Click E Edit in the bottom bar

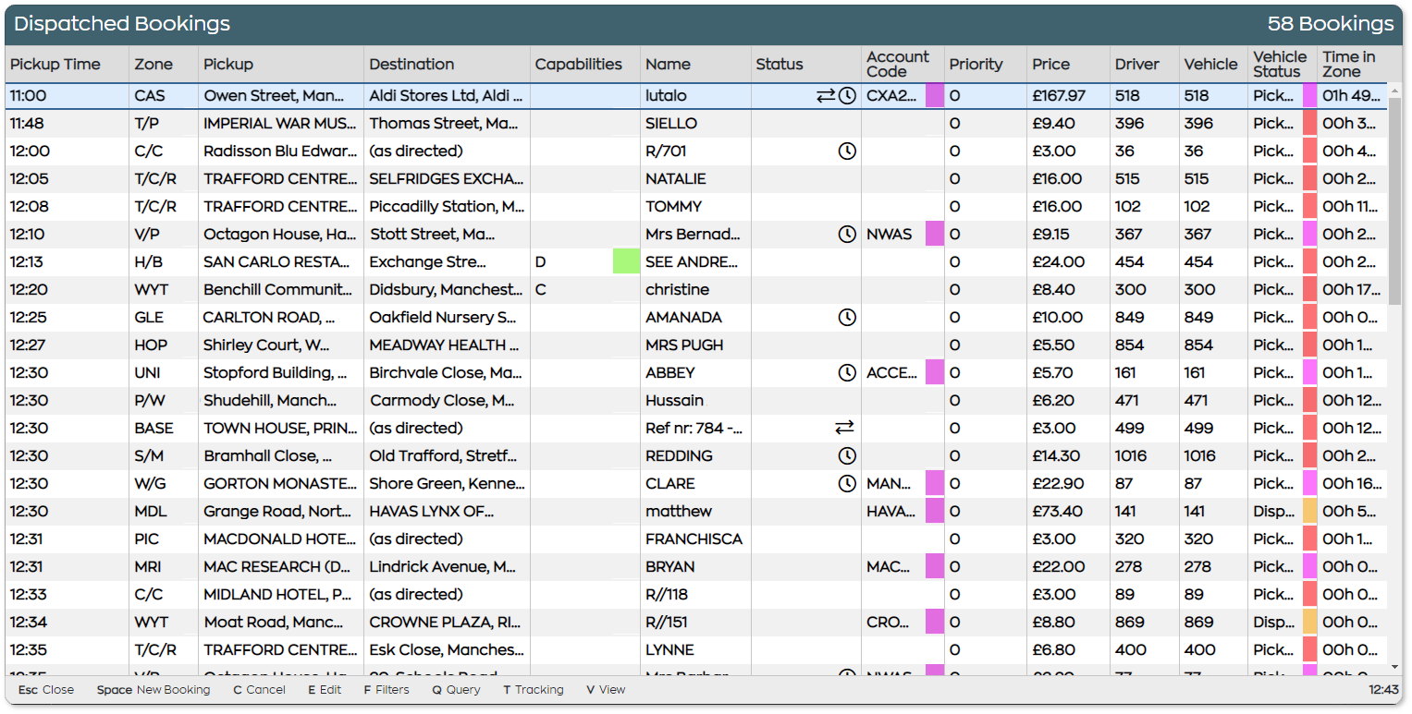pyautogui.click(x=325, y=690)
